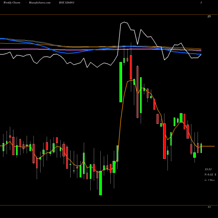Viewport: 218px width, 218px height.
Task: Click the upper price axis label 25
Action: point(209,17)
